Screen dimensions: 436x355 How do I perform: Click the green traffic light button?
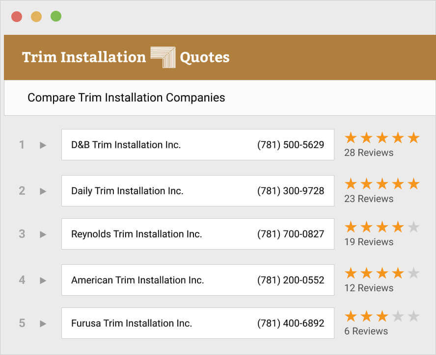tap(55, 16)
